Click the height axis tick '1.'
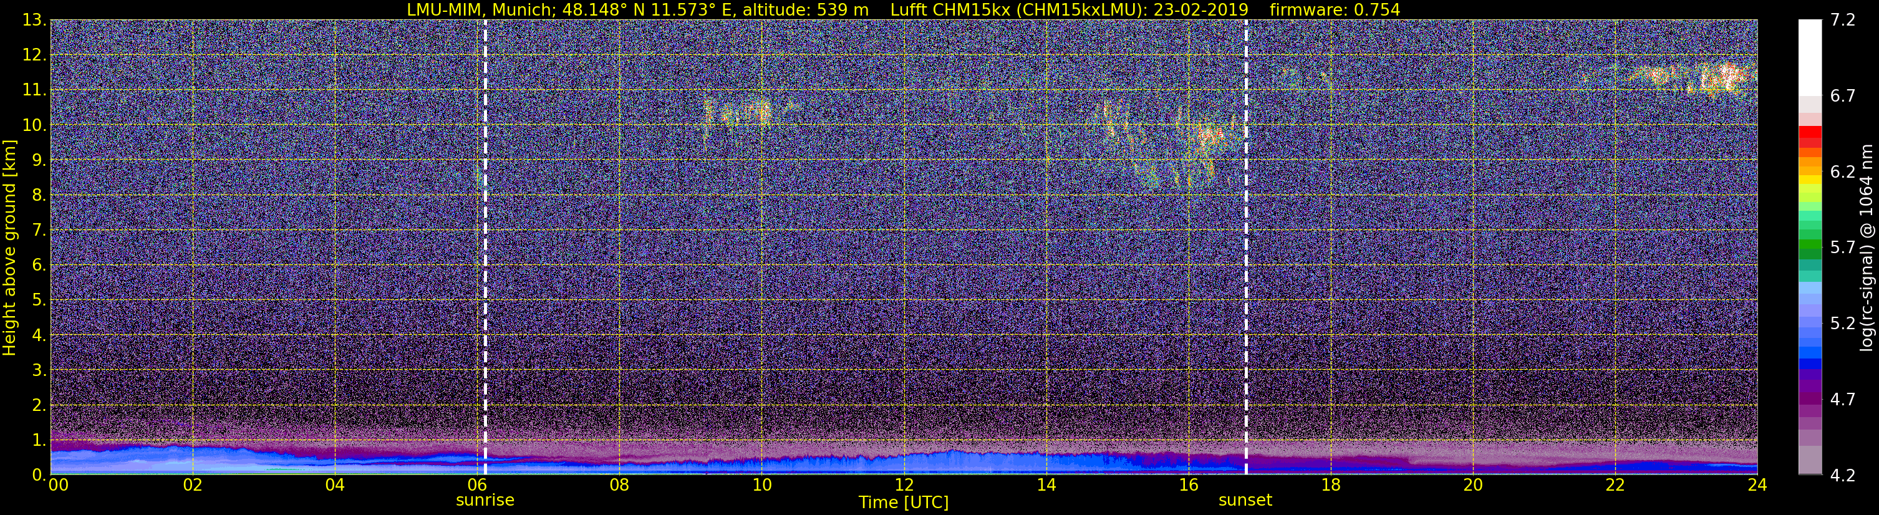Screen dimensions: 1879x515 (x=39, y=441)
